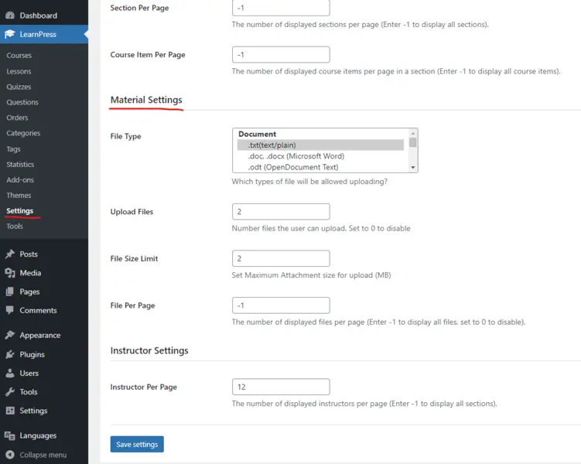Screen dimensions: 581x464
Task: Open the Tags submenu item
Action: click(x=13, y=148)
